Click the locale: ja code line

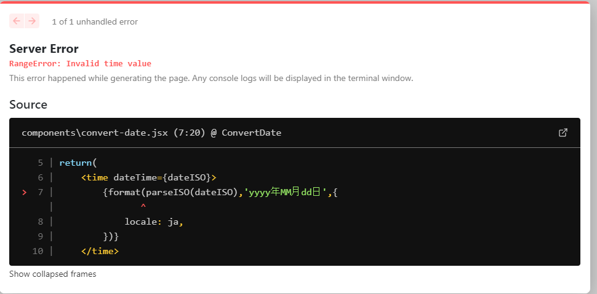(x=154, y=222)
